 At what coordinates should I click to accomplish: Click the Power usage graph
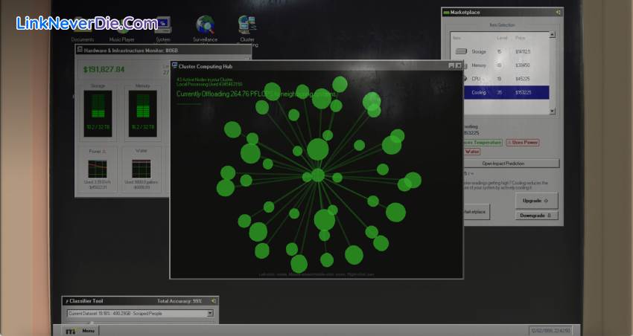tap(98, 169)
